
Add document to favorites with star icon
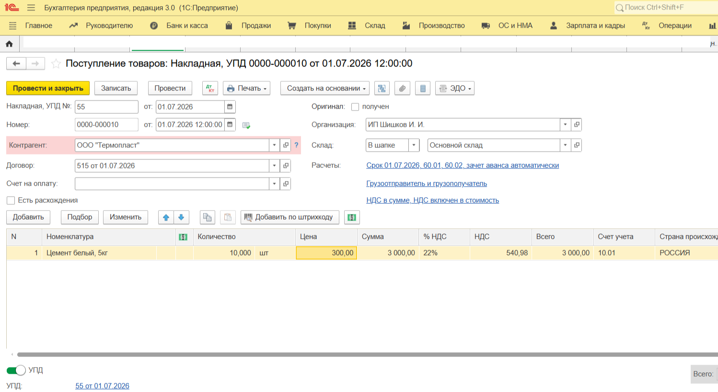point(56,63)
